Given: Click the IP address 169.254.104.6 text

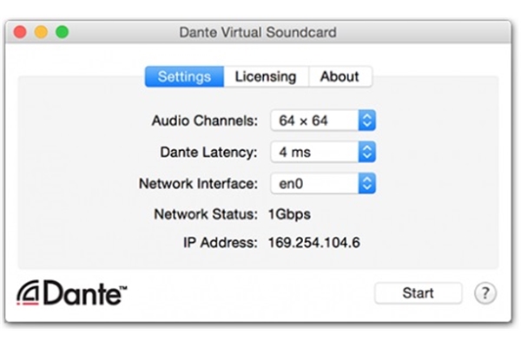Looking at the screenshot, I should [x=314, y=243].
